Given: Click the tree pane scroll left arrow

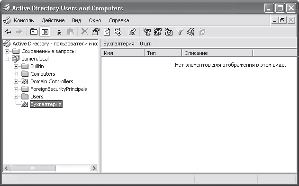Looking at the screenshot, I should point(7,168).
